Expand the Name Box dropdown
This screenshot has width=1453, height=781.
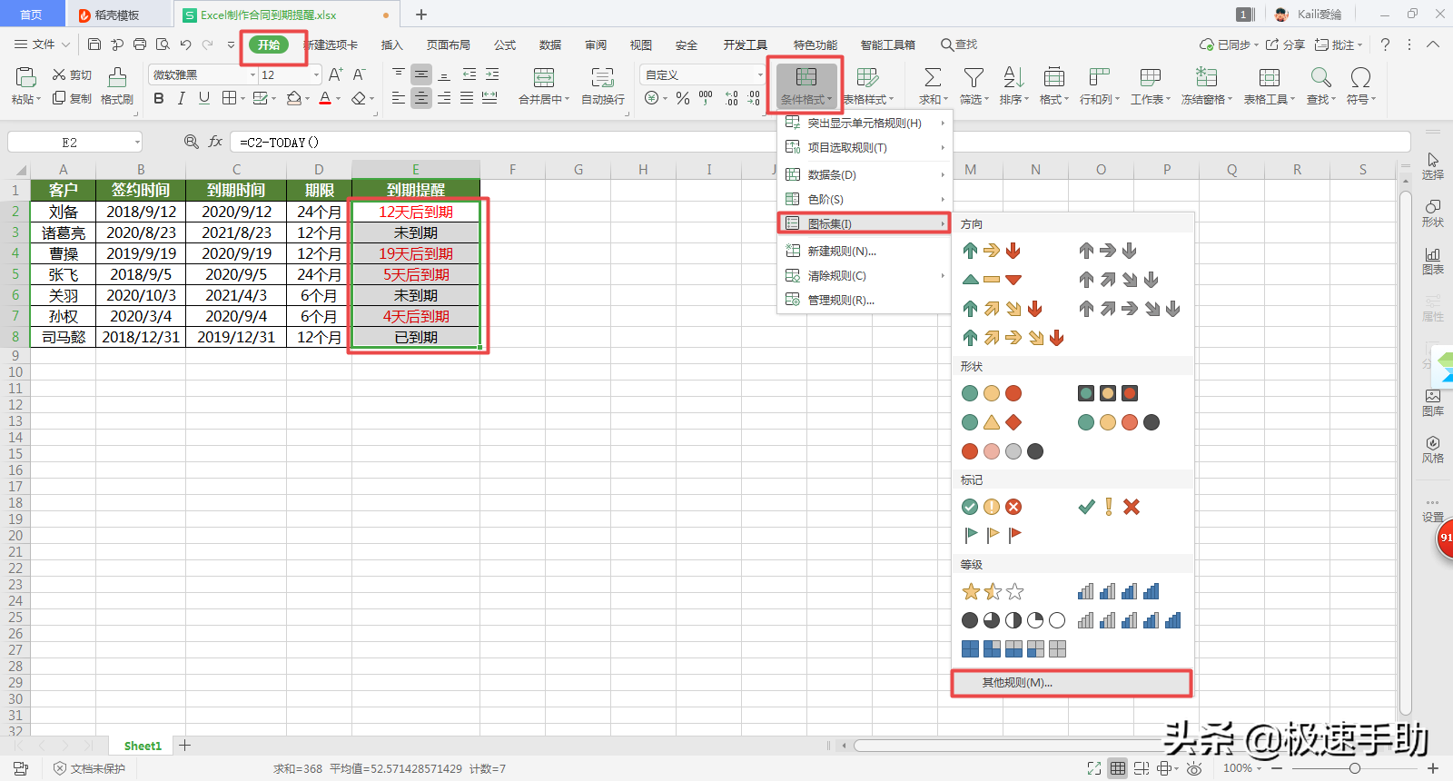137,142
